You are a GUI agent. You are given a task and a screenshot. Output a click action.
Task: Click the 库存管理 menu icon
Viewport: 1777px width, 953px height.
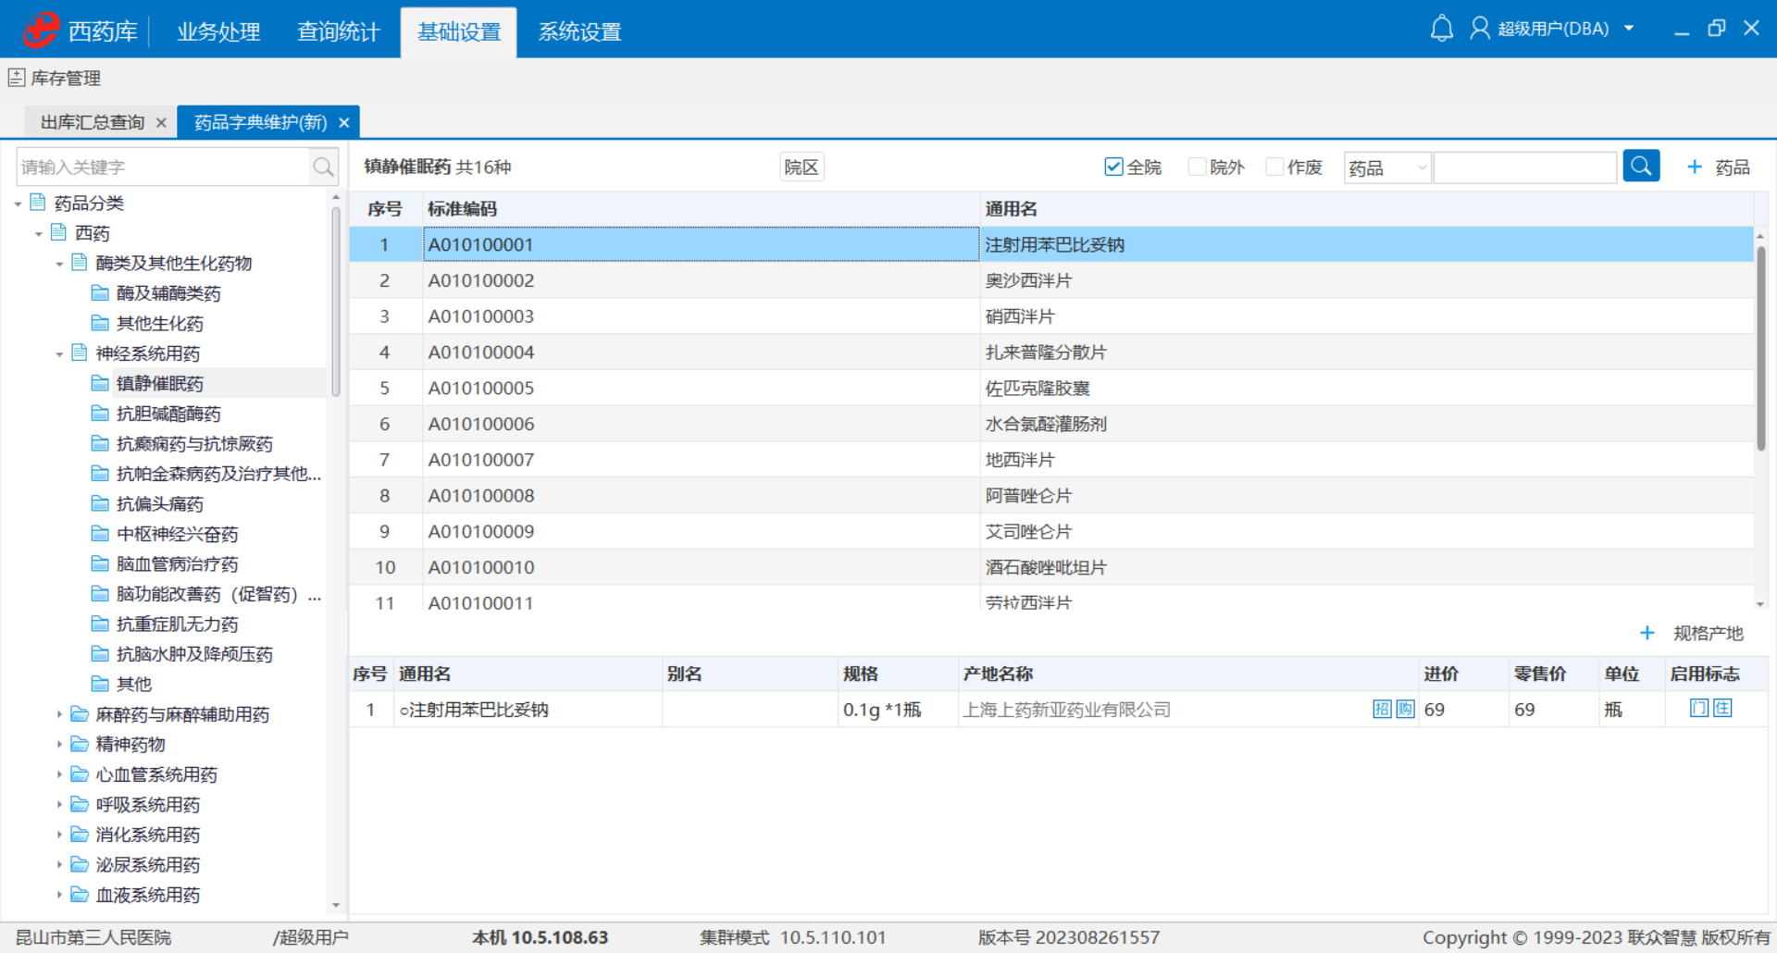click(x=16, y=79)
